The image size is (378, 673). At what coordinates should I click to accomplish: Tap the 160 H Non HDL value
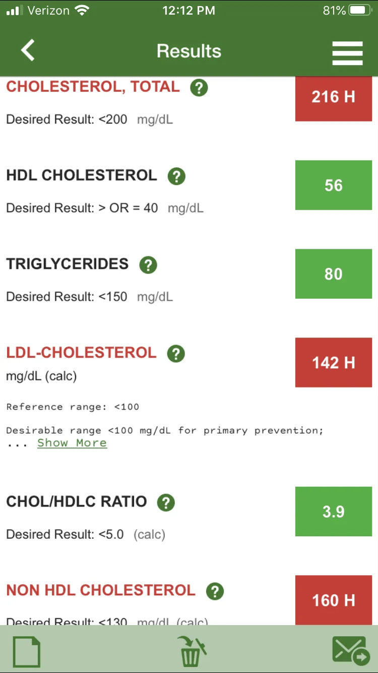point(334,600)
